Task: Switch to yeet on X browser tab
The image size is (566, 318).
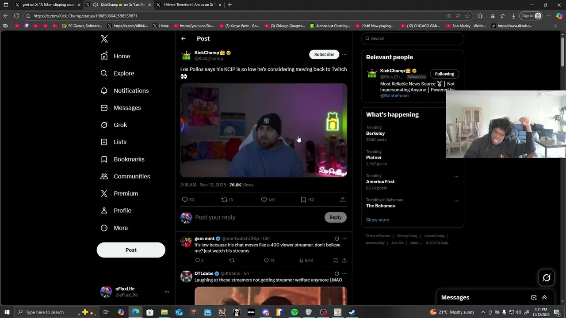Action: [x=48, y=4]
